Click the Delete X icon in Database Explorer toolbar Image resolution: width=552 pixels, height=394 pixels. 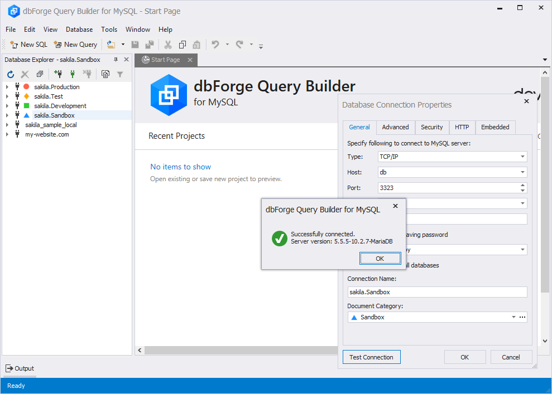pos(25,74)
